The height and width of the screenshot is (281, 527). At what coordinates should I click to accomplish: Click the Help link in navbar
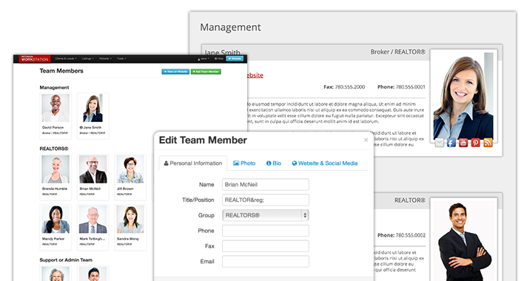tap(219, 58)
